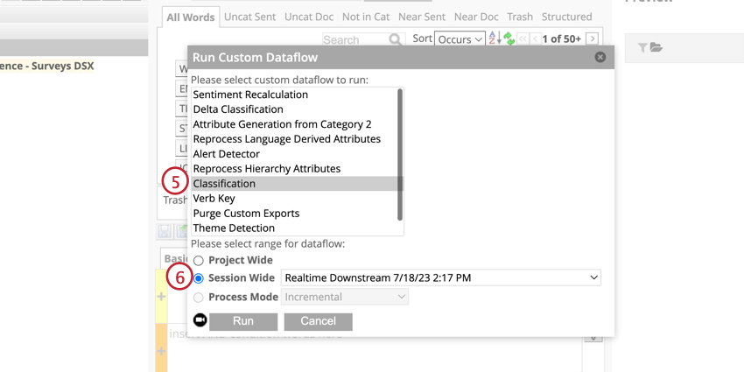Viewport: 744px width, 372px height.
Task: Click the Cancel button
Action: [318, 321]
